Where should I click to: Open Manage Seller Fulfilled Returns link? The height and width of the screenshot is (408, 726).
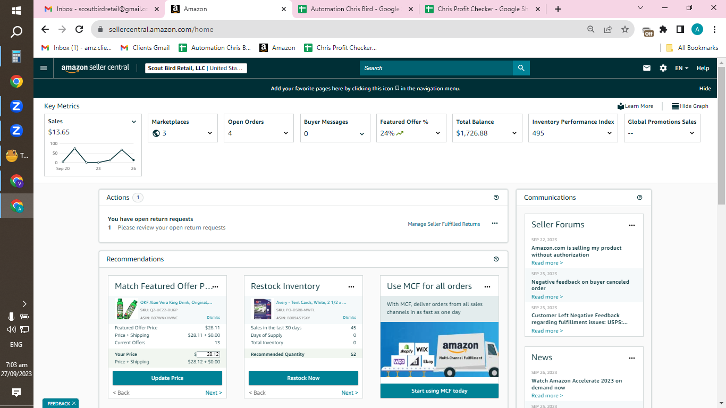[x=444, y=224]
